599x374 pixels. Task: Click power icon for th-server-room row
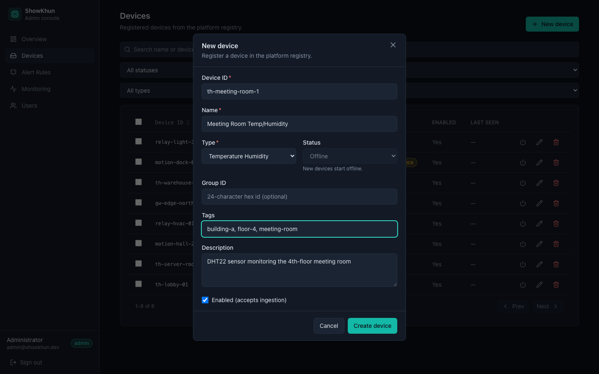(x=523, y=264)
